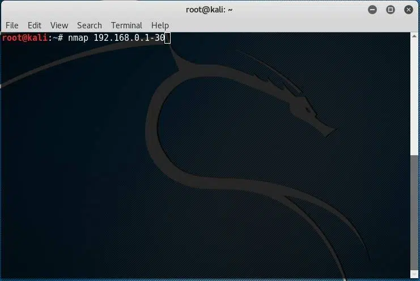Click scrollbar track above the thumb
Screen dimensions: 420x281
(415, 96)
